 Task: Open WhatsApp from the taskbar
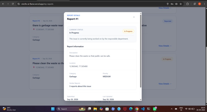[155, 109]
